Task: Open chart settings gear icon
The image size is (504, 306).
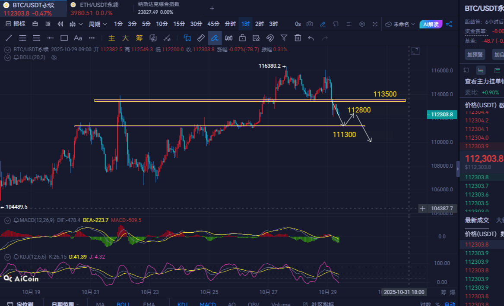Action: click(362, 24)
